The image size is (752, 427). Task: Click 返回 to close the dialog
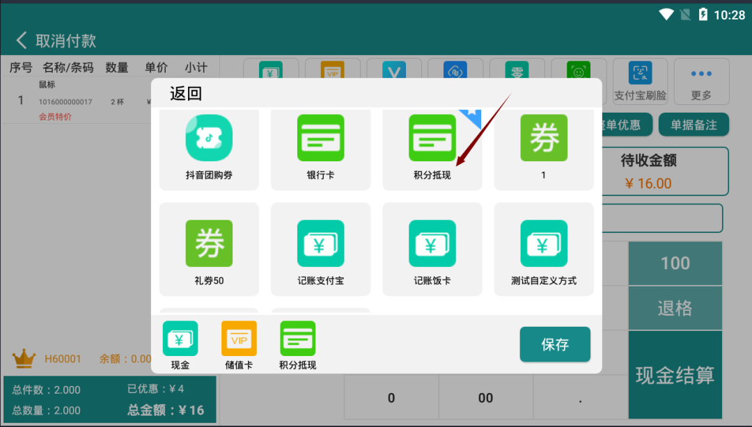click(x=186, y=94)
